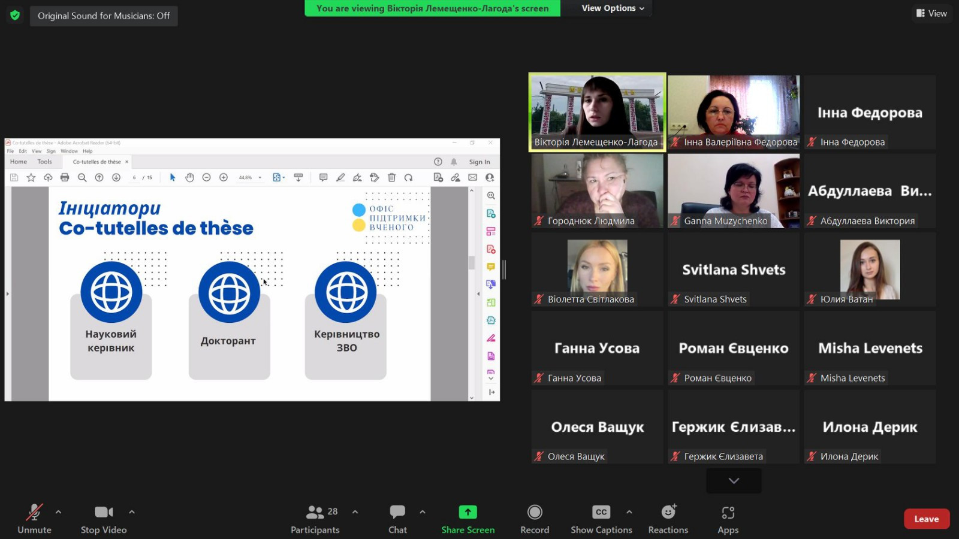
Task: Print the PDF with the printer icon
Action: pyautogui.click(x=65, y=177)
